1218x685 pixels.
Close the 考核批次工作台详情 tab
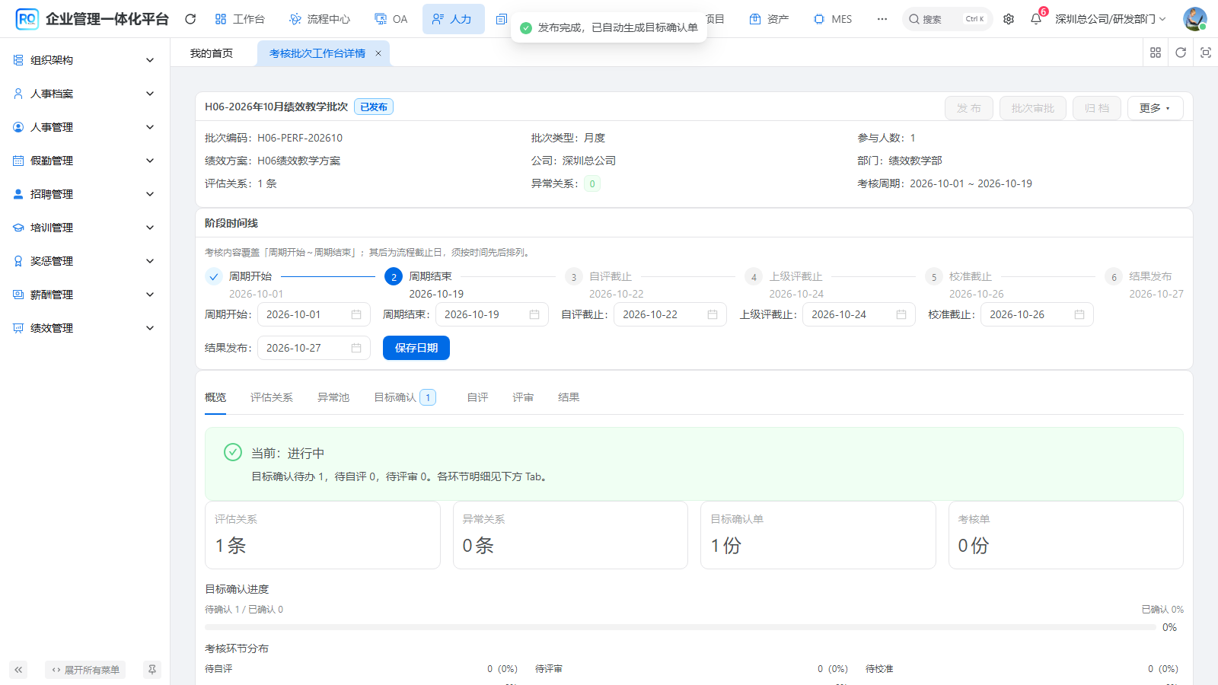click(378, 53)
